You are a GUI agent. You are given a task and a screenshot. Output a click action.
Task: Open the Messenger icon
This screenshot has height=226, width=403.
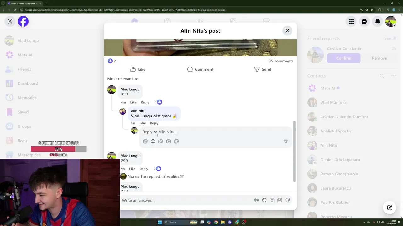point(364,21)
